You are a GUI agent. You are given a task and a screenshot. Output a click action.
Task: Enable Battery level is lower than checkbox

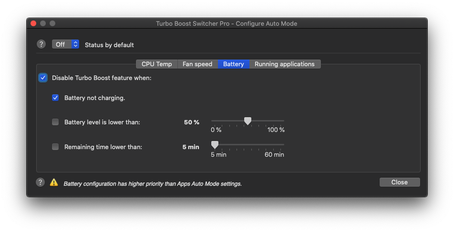55,122
